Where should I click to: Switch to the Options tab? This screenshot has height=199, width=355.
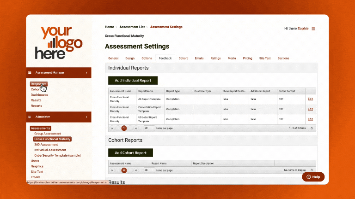pos(147,58)
